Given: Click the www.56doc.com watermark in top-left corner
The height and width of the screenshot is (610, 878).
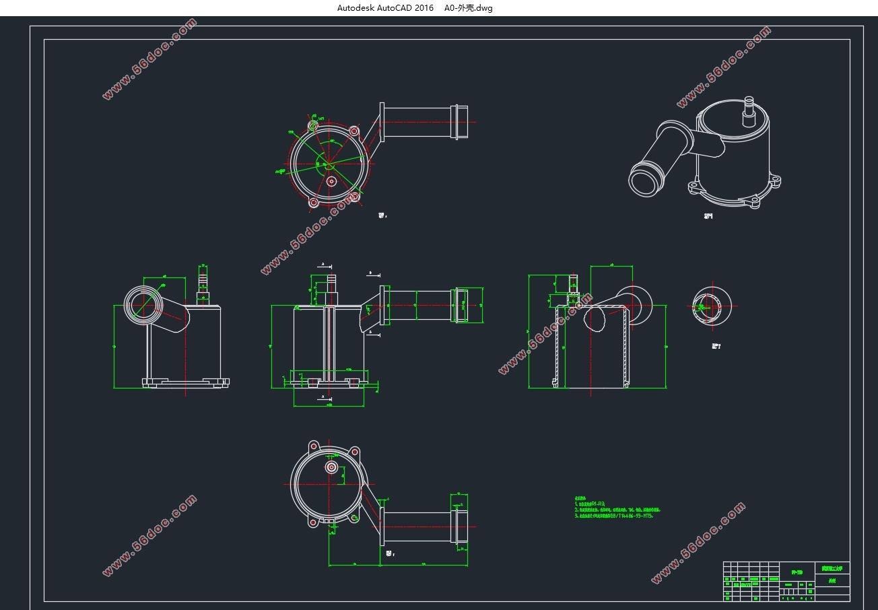Looking at the screenshot, I should coord(149,59).
